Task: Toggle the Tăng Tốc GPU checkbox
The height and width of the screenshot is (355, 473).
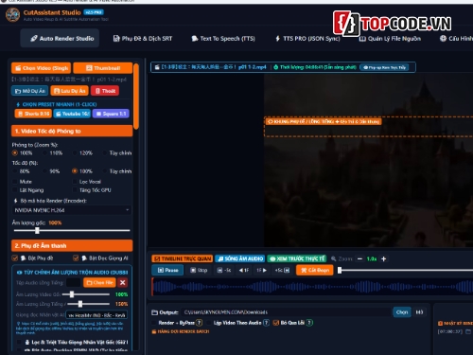Action: click(75, 190)
